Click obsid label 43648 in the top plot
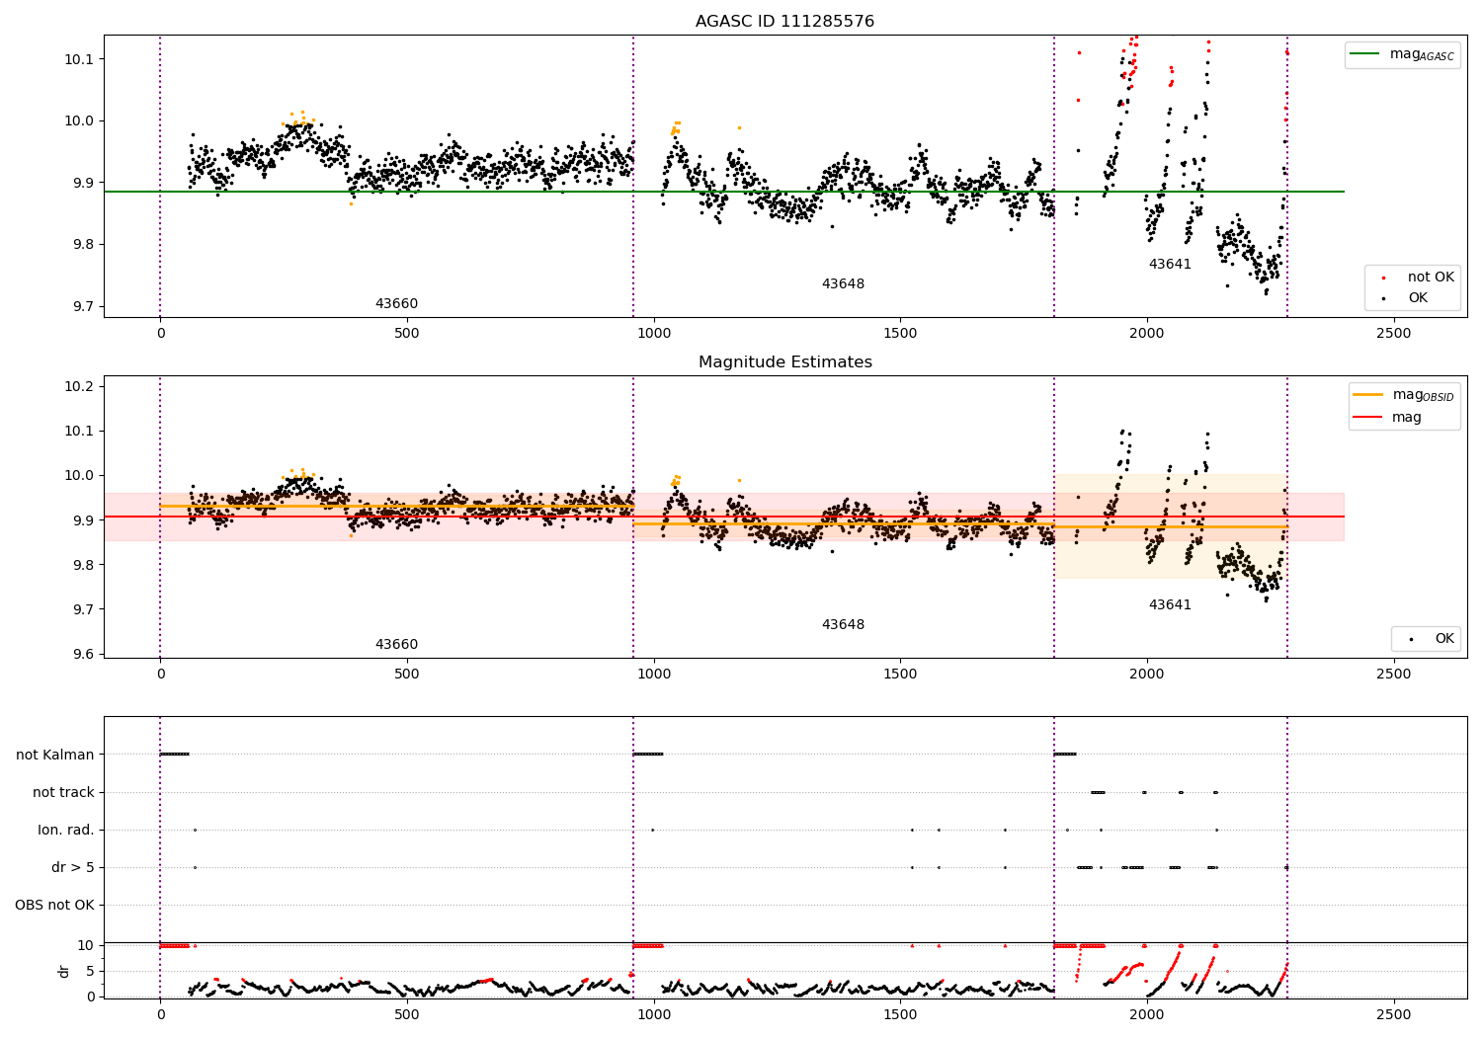Image resolution: width=1482 pixels, height=1037 pixels. coord(843,284)
